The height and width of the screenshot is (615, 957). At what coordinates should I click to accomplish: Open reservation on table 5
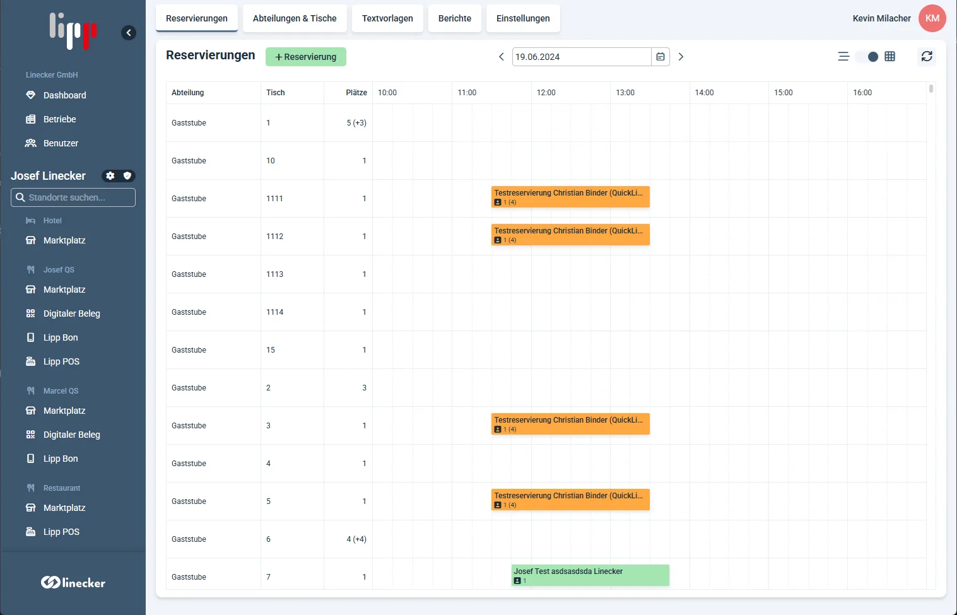570,500
